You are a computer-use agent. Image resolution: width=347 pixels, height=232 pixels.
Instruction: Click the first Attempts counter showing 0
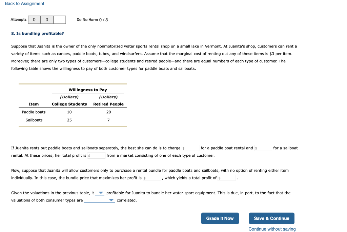coord(34,19)
